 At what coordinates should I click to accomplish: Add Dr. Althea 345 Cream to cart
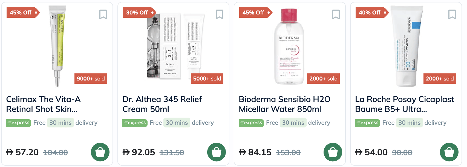[217, 152]
